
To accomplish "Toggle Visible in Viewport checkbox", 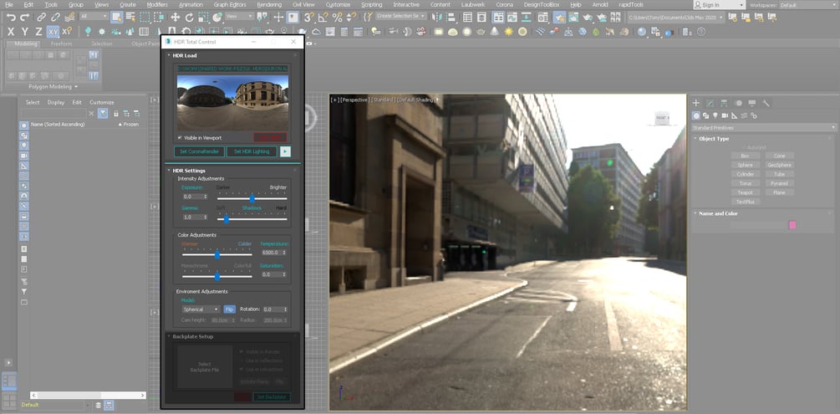I will (180, 138).
